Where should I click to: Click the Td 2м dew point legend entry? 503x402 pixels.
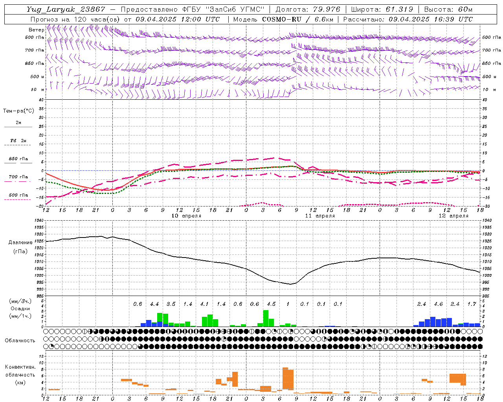(18, 141)
